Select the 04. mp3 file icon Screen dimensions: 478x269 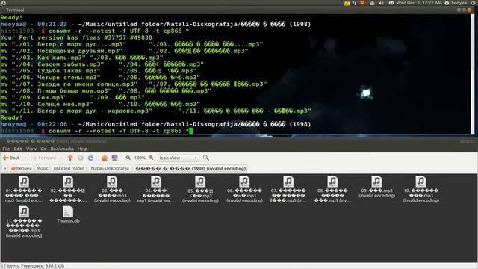point(156,182)
